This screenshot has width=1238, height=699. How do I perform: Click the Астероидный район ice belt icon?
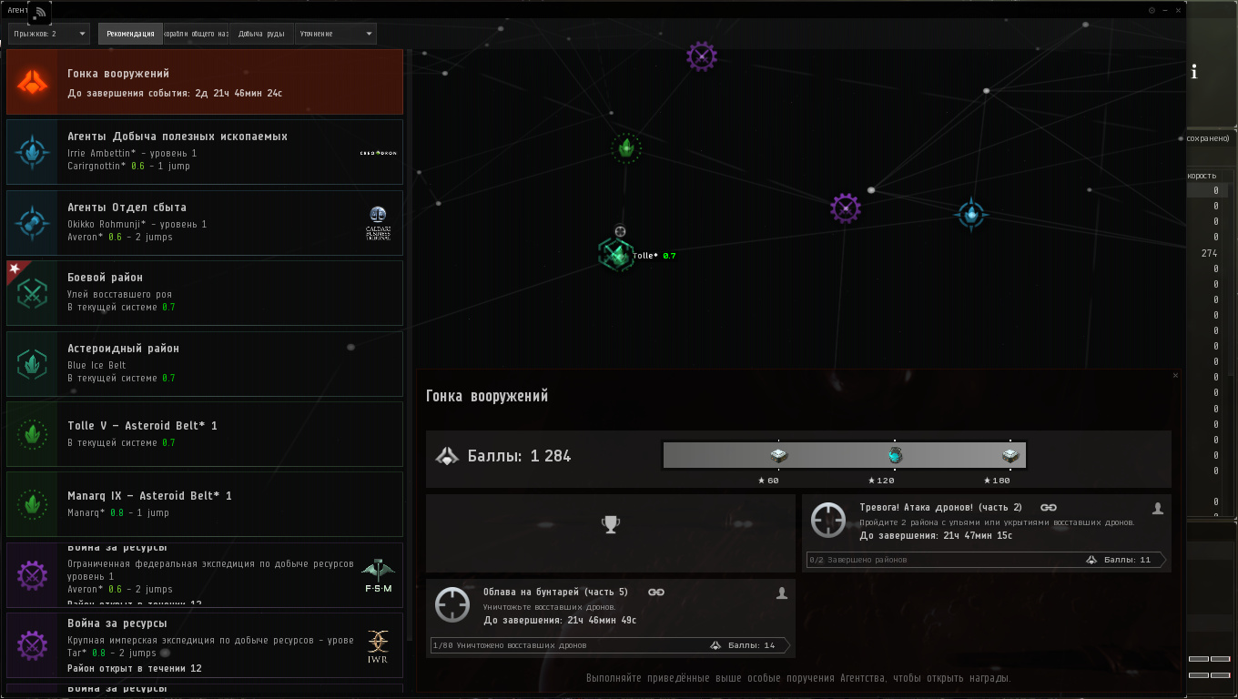click(33, 364)
